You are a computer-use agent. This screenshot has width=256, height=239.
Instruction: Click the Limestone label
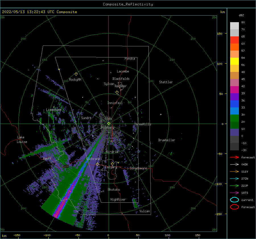(54, 110)
